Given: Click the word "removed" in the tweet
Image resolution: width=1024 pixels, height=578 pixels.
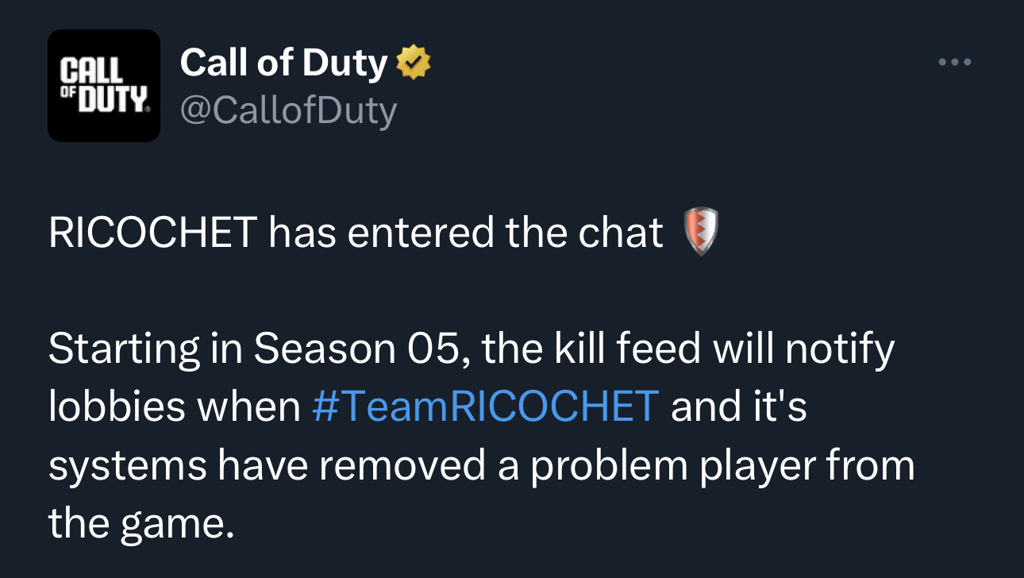Looking at the screenshot, I should (402, 465).
